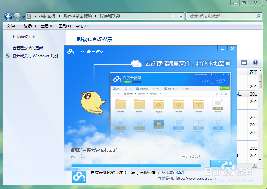
Task: Click the 百度云管家 preview screenshot
Action: coord(170,109)
